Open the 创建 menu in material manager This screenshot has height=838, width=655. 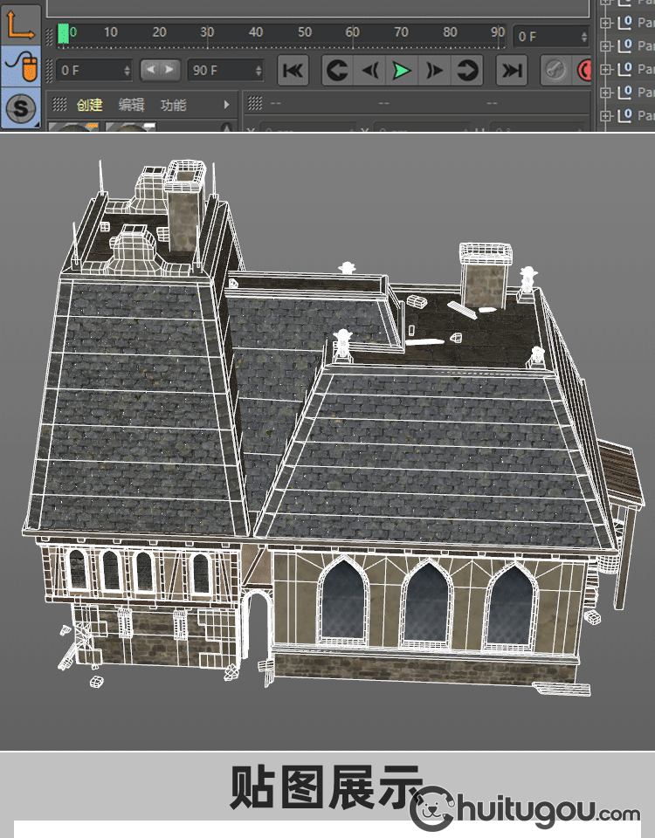[x=89, y=105]
